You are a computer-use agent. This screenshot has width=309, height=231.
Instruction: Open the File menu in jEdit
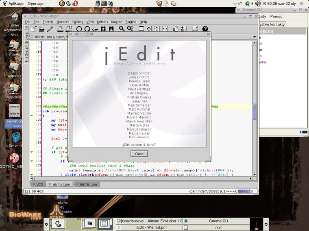[28, 22]
